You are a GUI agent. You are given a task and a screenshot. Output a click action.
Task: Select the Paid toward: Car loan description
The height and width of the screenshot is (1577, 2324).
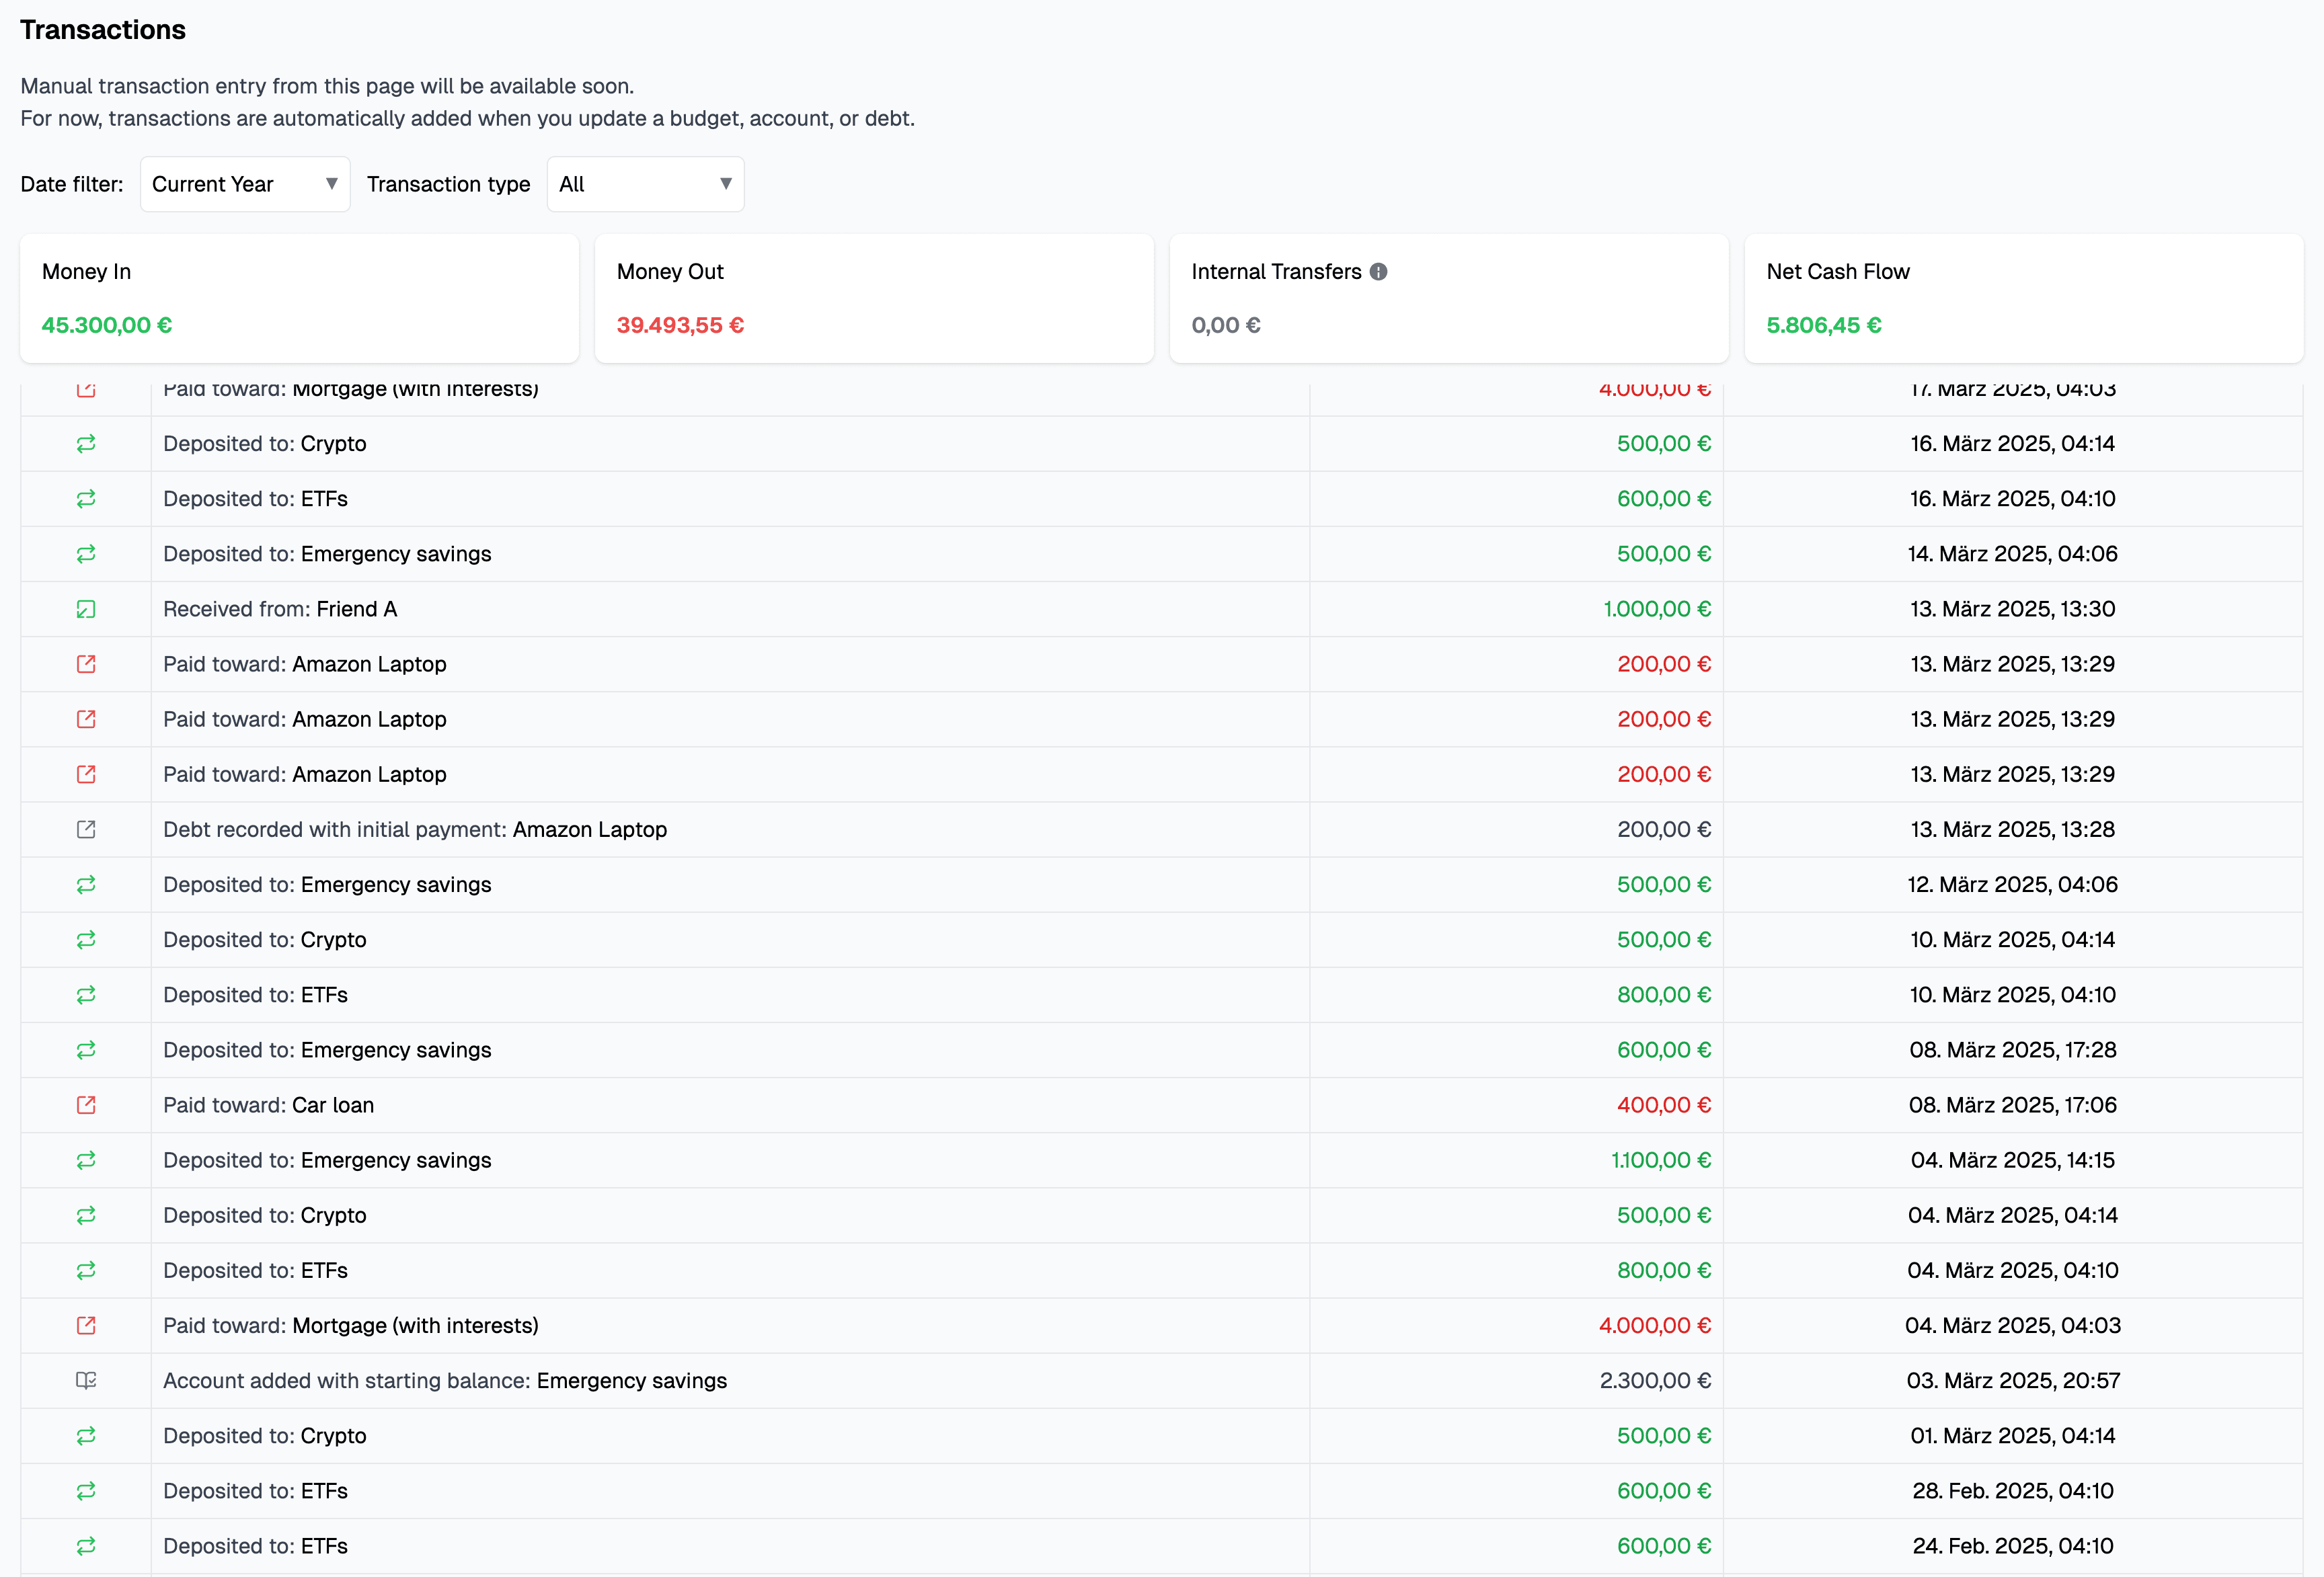tap(269, 1105)
